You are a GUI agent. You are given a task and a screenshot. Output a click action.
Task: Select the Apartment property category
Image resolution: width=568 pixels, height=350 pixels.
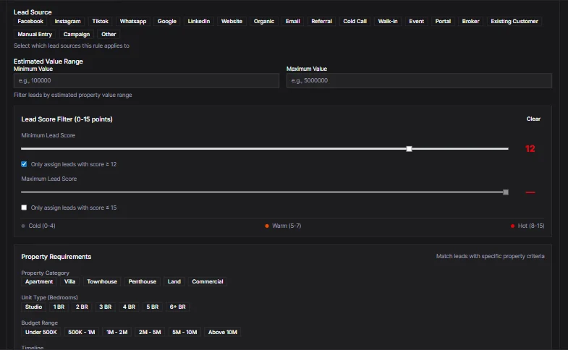click(x=39, y=281)
